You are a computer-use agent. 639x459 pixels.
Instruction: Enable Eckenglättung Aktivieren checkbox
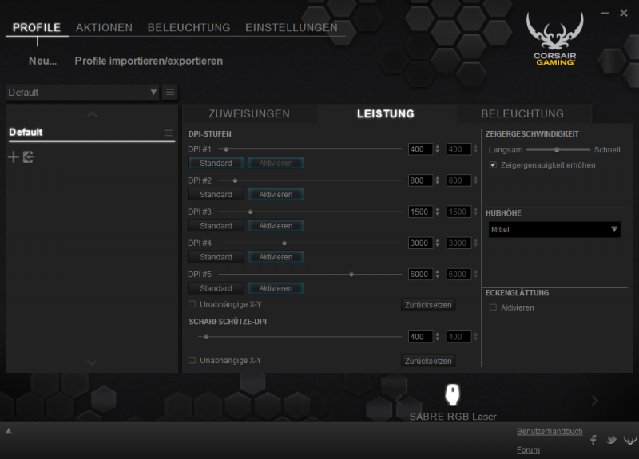tap(493, 307)
